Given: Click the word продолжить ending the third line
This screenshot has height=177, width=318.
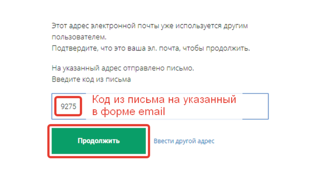Looking at the screenshot, I should pos(228,48).
